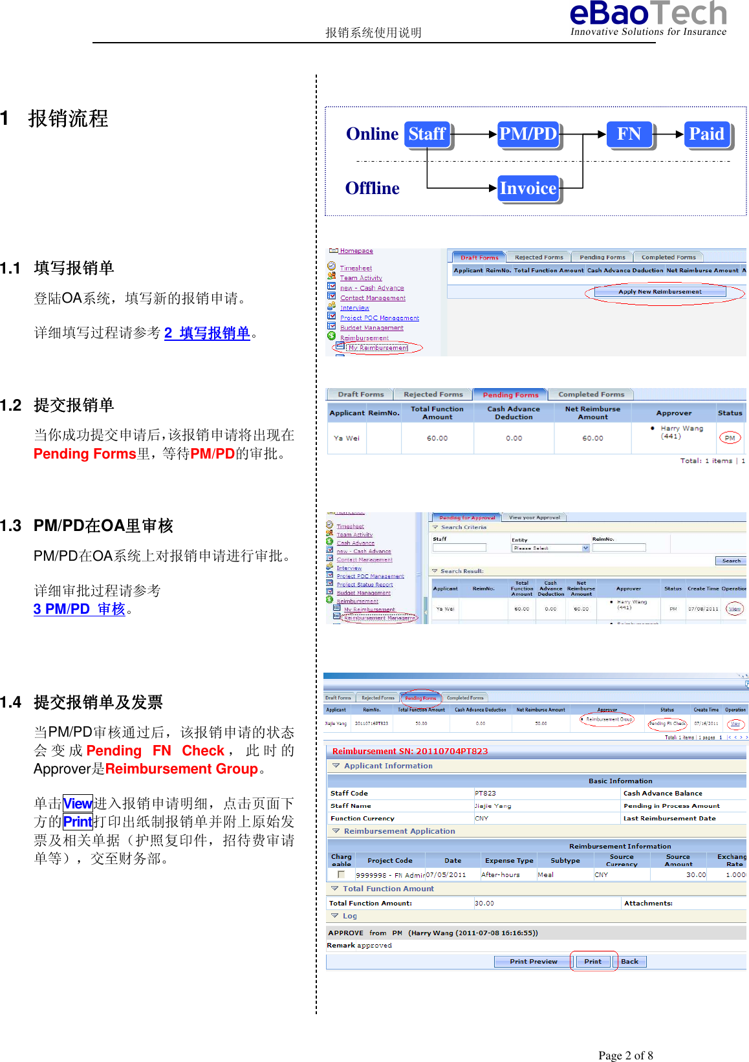Select Draft Forms tab in the 1.1 screenshot
The width and height of the screenshot is (749, 1062).
(x=479, y=257)
